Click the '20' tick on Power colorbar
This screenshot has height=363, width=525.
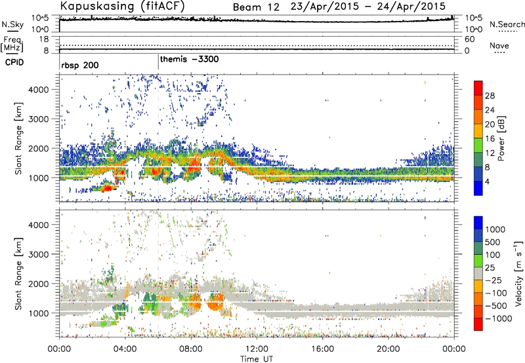[x=490, y=124]
